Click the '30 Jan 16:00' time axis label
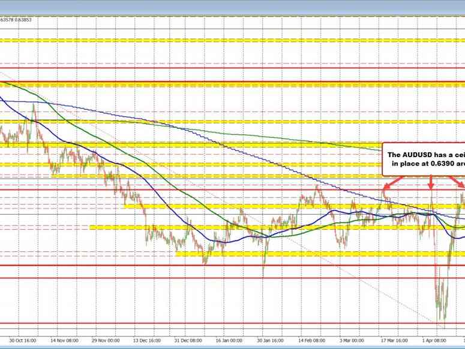Viewport: 465px width, 349px height. [270, 341]
